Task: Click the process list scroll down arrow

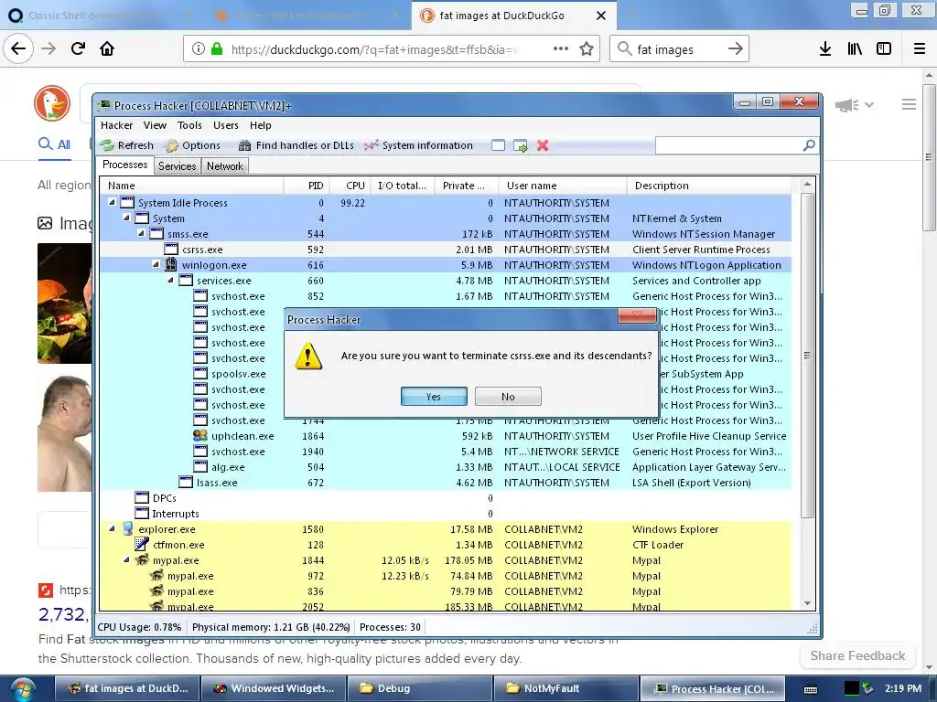Action: click(807, 603)
